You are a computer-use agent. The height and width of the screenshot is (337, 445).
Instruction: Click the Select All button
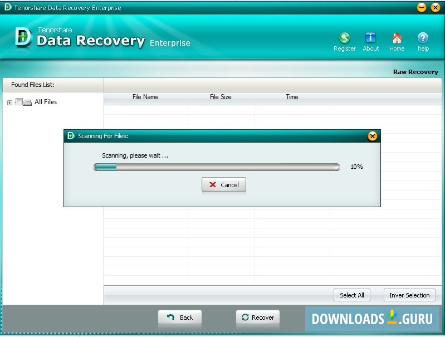352,295
